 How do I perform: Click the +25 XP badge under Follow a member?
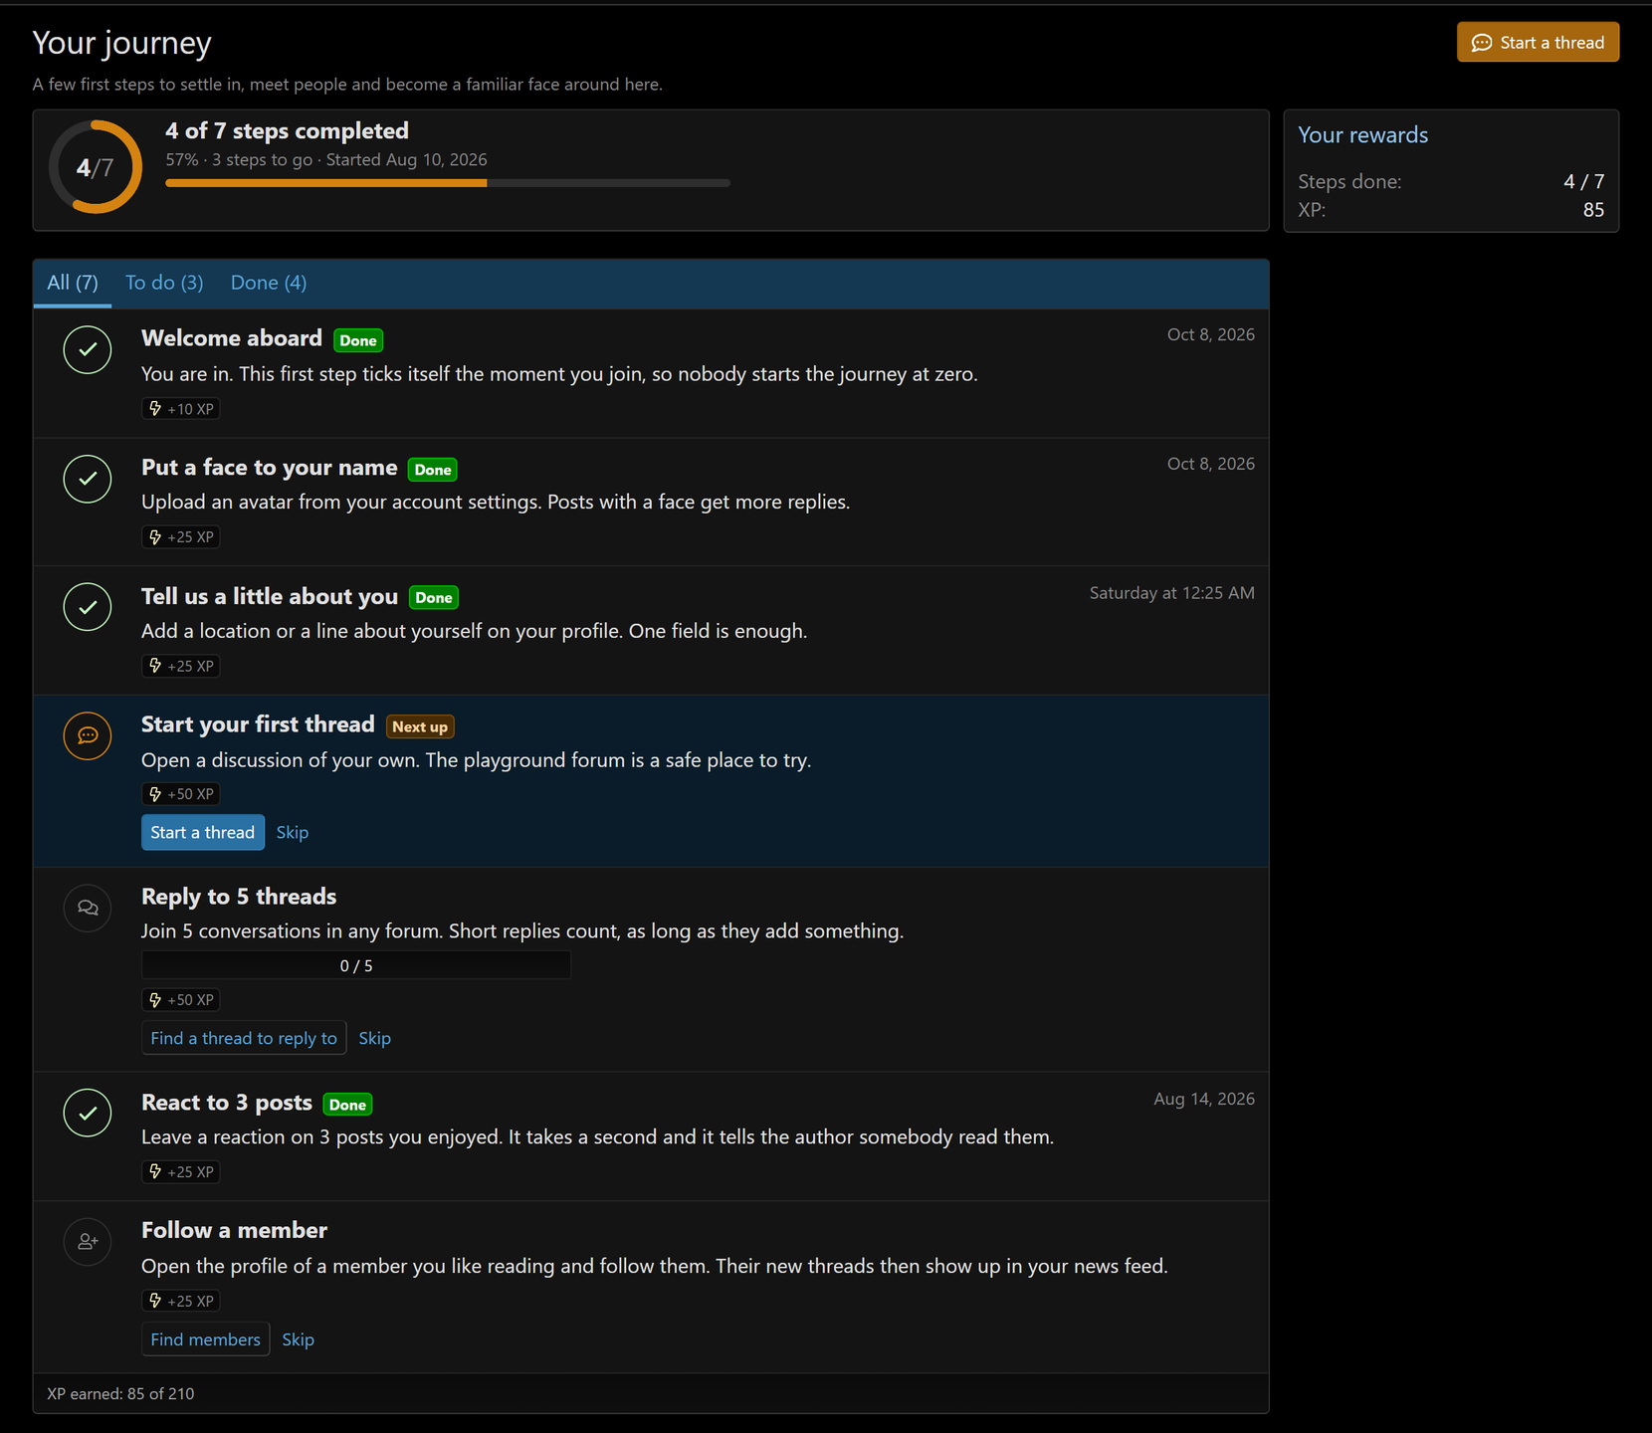(181, 1301)
